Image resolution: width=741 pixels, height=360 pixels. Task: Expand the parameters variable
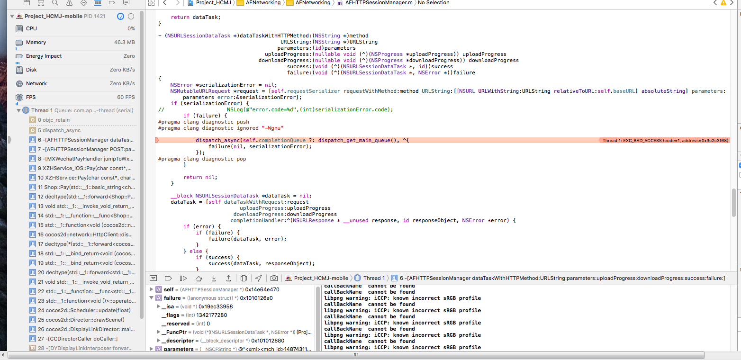(x=152, y=349)
